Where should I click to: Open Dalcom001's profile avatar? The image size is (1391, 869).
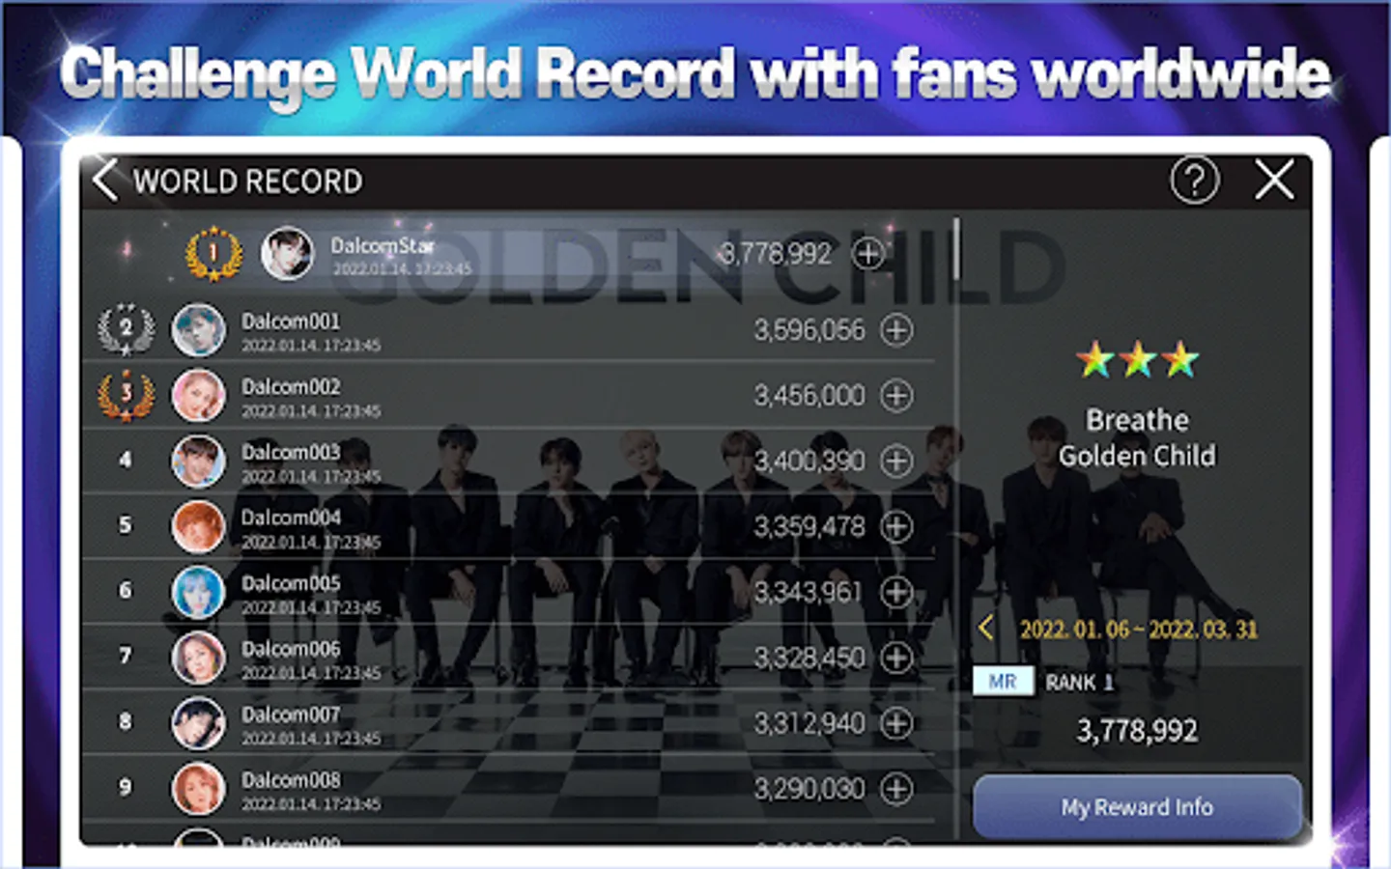tap(198, 330)
